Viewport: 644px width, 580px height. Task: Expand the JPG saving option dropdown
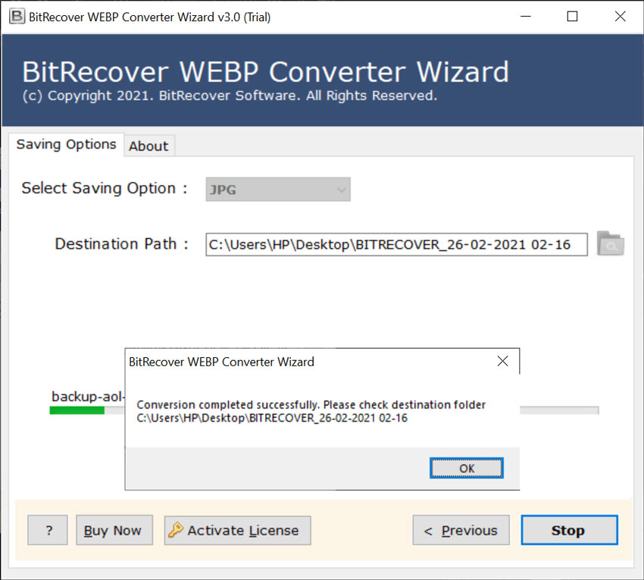pyautogui.click(x=278, y=190)
